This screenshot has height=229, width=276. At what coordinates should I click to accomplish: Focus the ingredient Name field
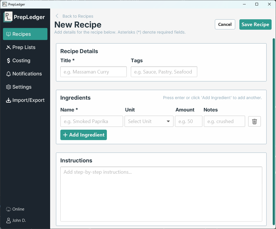[x=92, y=121]
